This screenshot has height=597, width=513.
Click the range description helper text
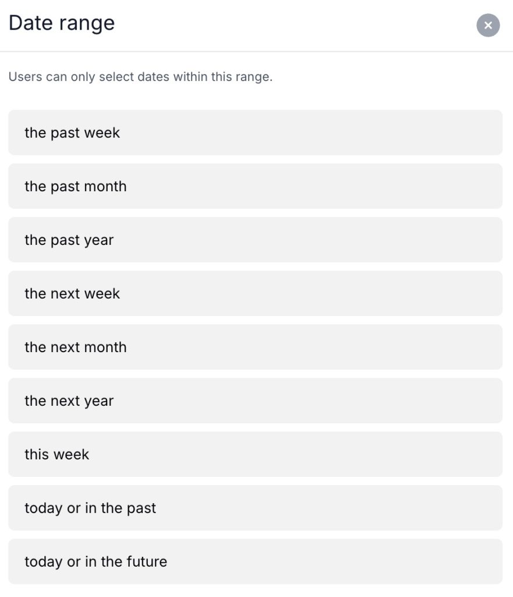(x=140, y=77)
